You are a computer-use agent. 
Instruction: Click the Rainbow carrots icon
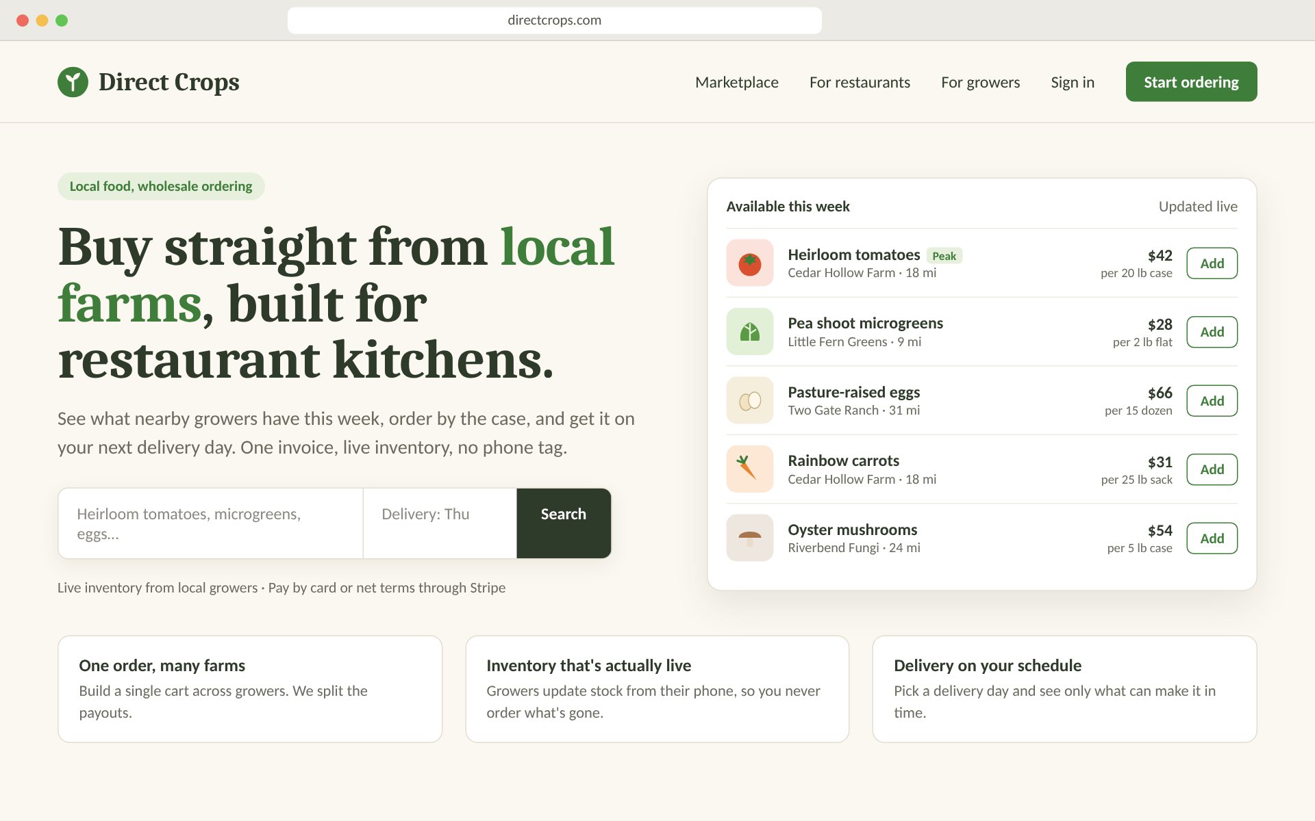[750, 469]
